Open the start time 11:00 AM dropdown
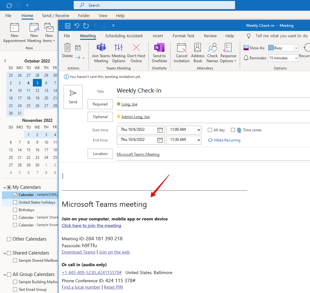 point(199,130)
